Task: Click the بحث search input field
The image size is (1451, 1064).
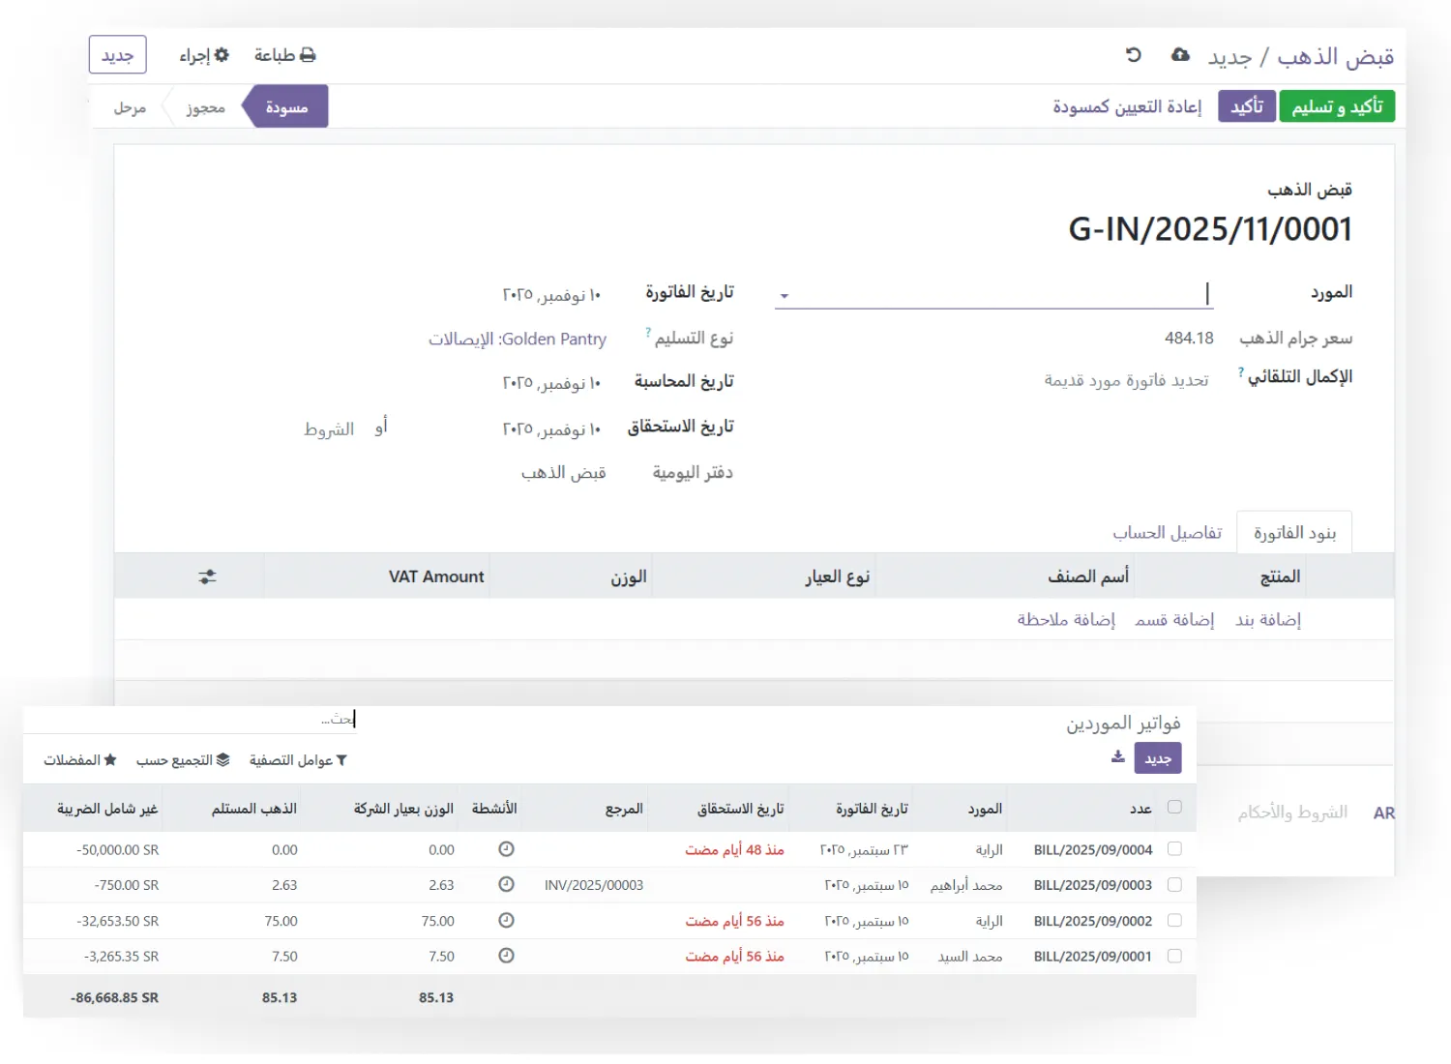Action: (193, 719)
